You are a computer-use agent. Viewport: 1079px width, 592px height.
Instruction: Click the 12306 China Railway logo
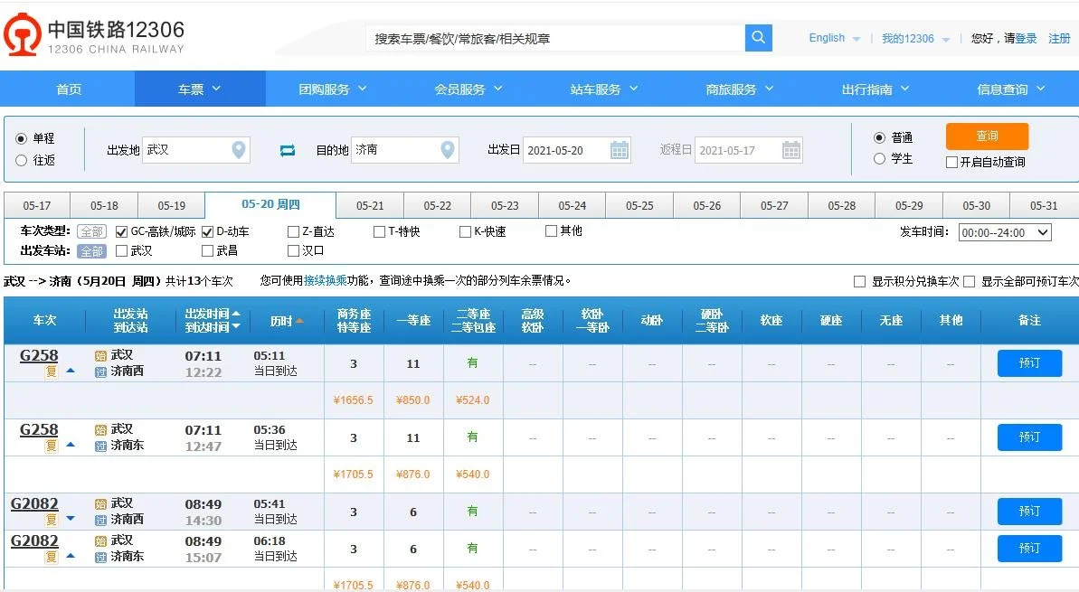(x=23, y=34)
